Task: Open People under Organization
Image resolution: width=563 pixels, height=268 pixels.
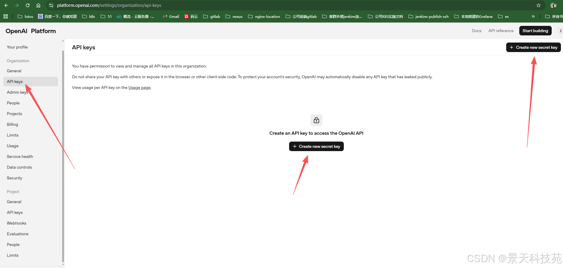Action: point(13,103)
